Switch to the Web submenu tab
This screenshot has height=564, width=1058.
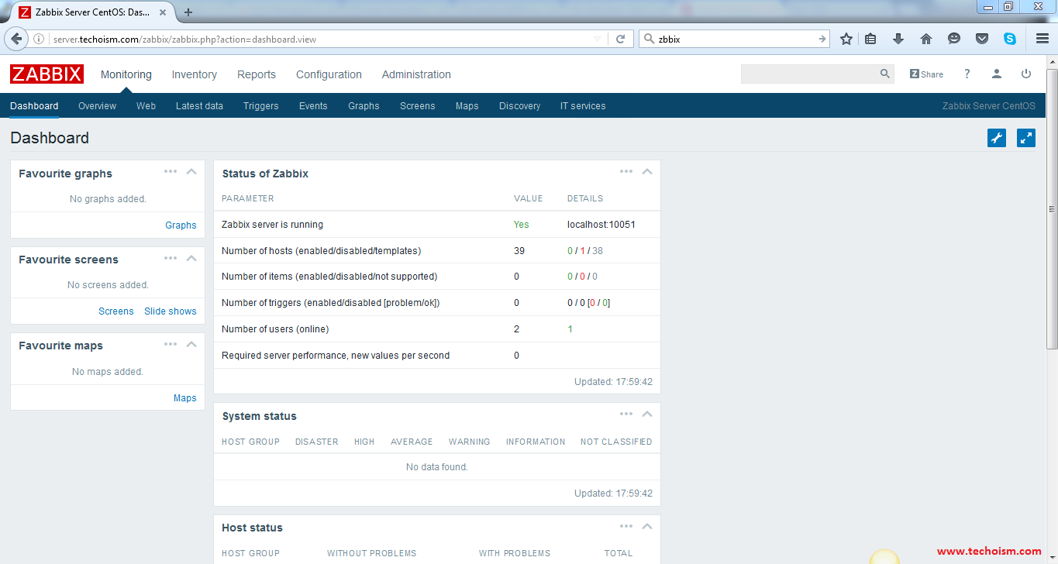click(146, 106)
